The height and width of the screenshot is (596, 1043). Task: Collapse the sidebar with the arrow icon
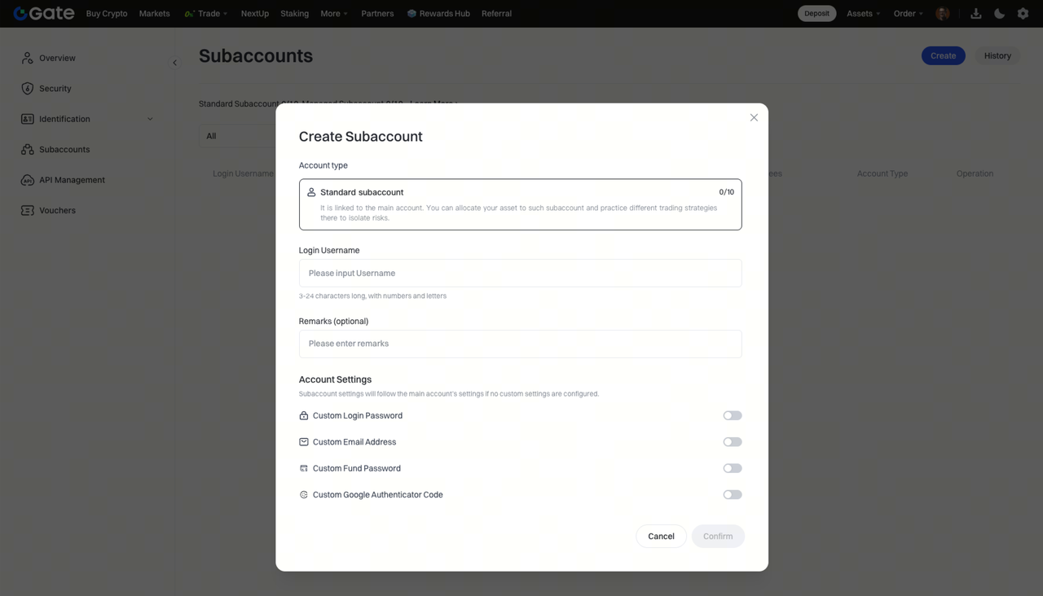point(174,63)
